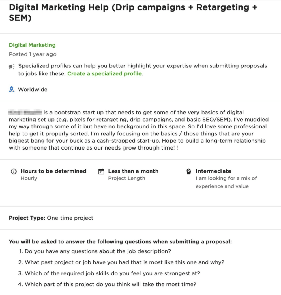Click the Posted 1 year ago timestamp
This screenshot has width=281, height=295.
32,54
